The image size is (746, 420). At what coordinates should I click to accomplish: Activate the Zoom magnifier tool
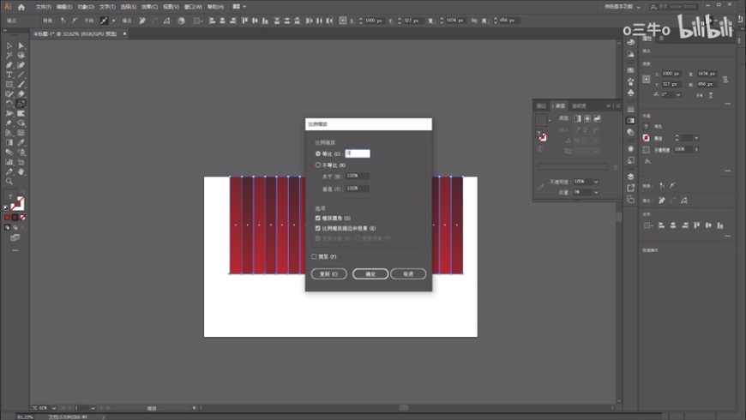point(9,182)
